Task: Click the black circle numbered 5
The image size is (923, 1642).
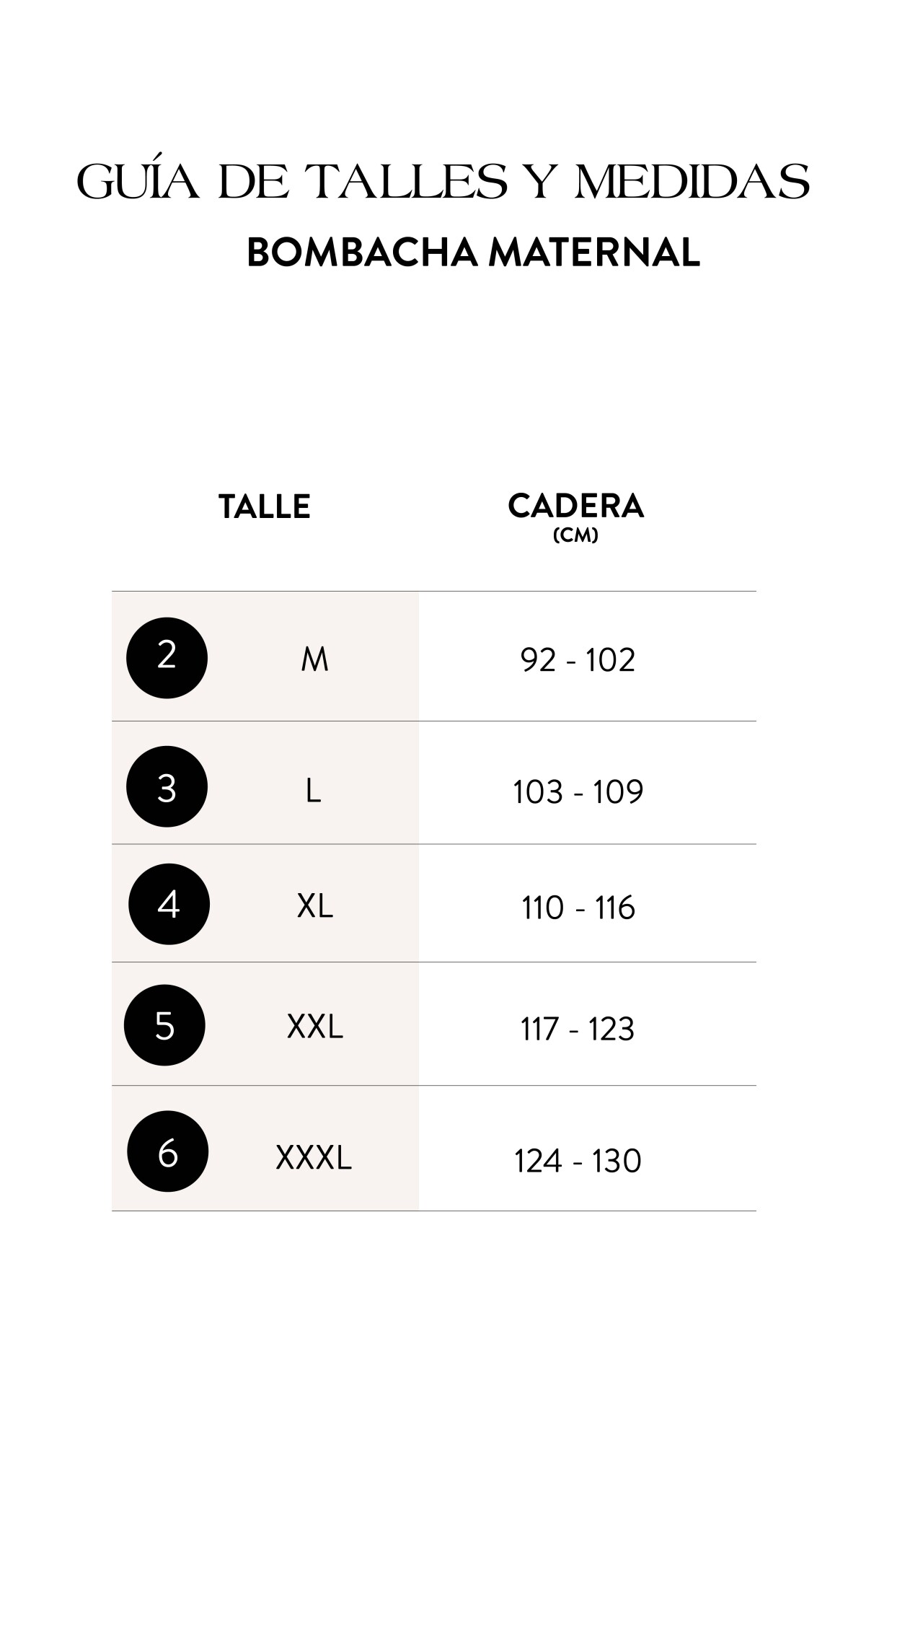Action: click(x=164, y=1025)
